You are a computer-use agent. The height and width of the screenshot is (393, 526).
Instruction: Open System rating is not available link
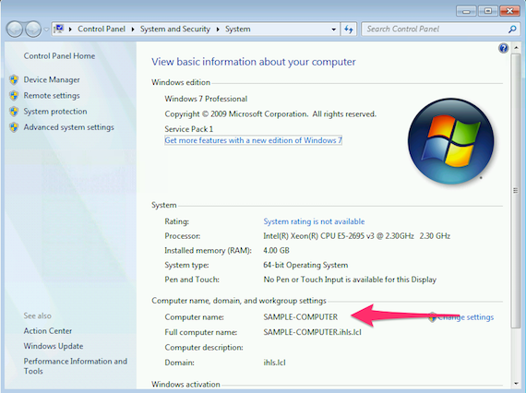point(314,221)
